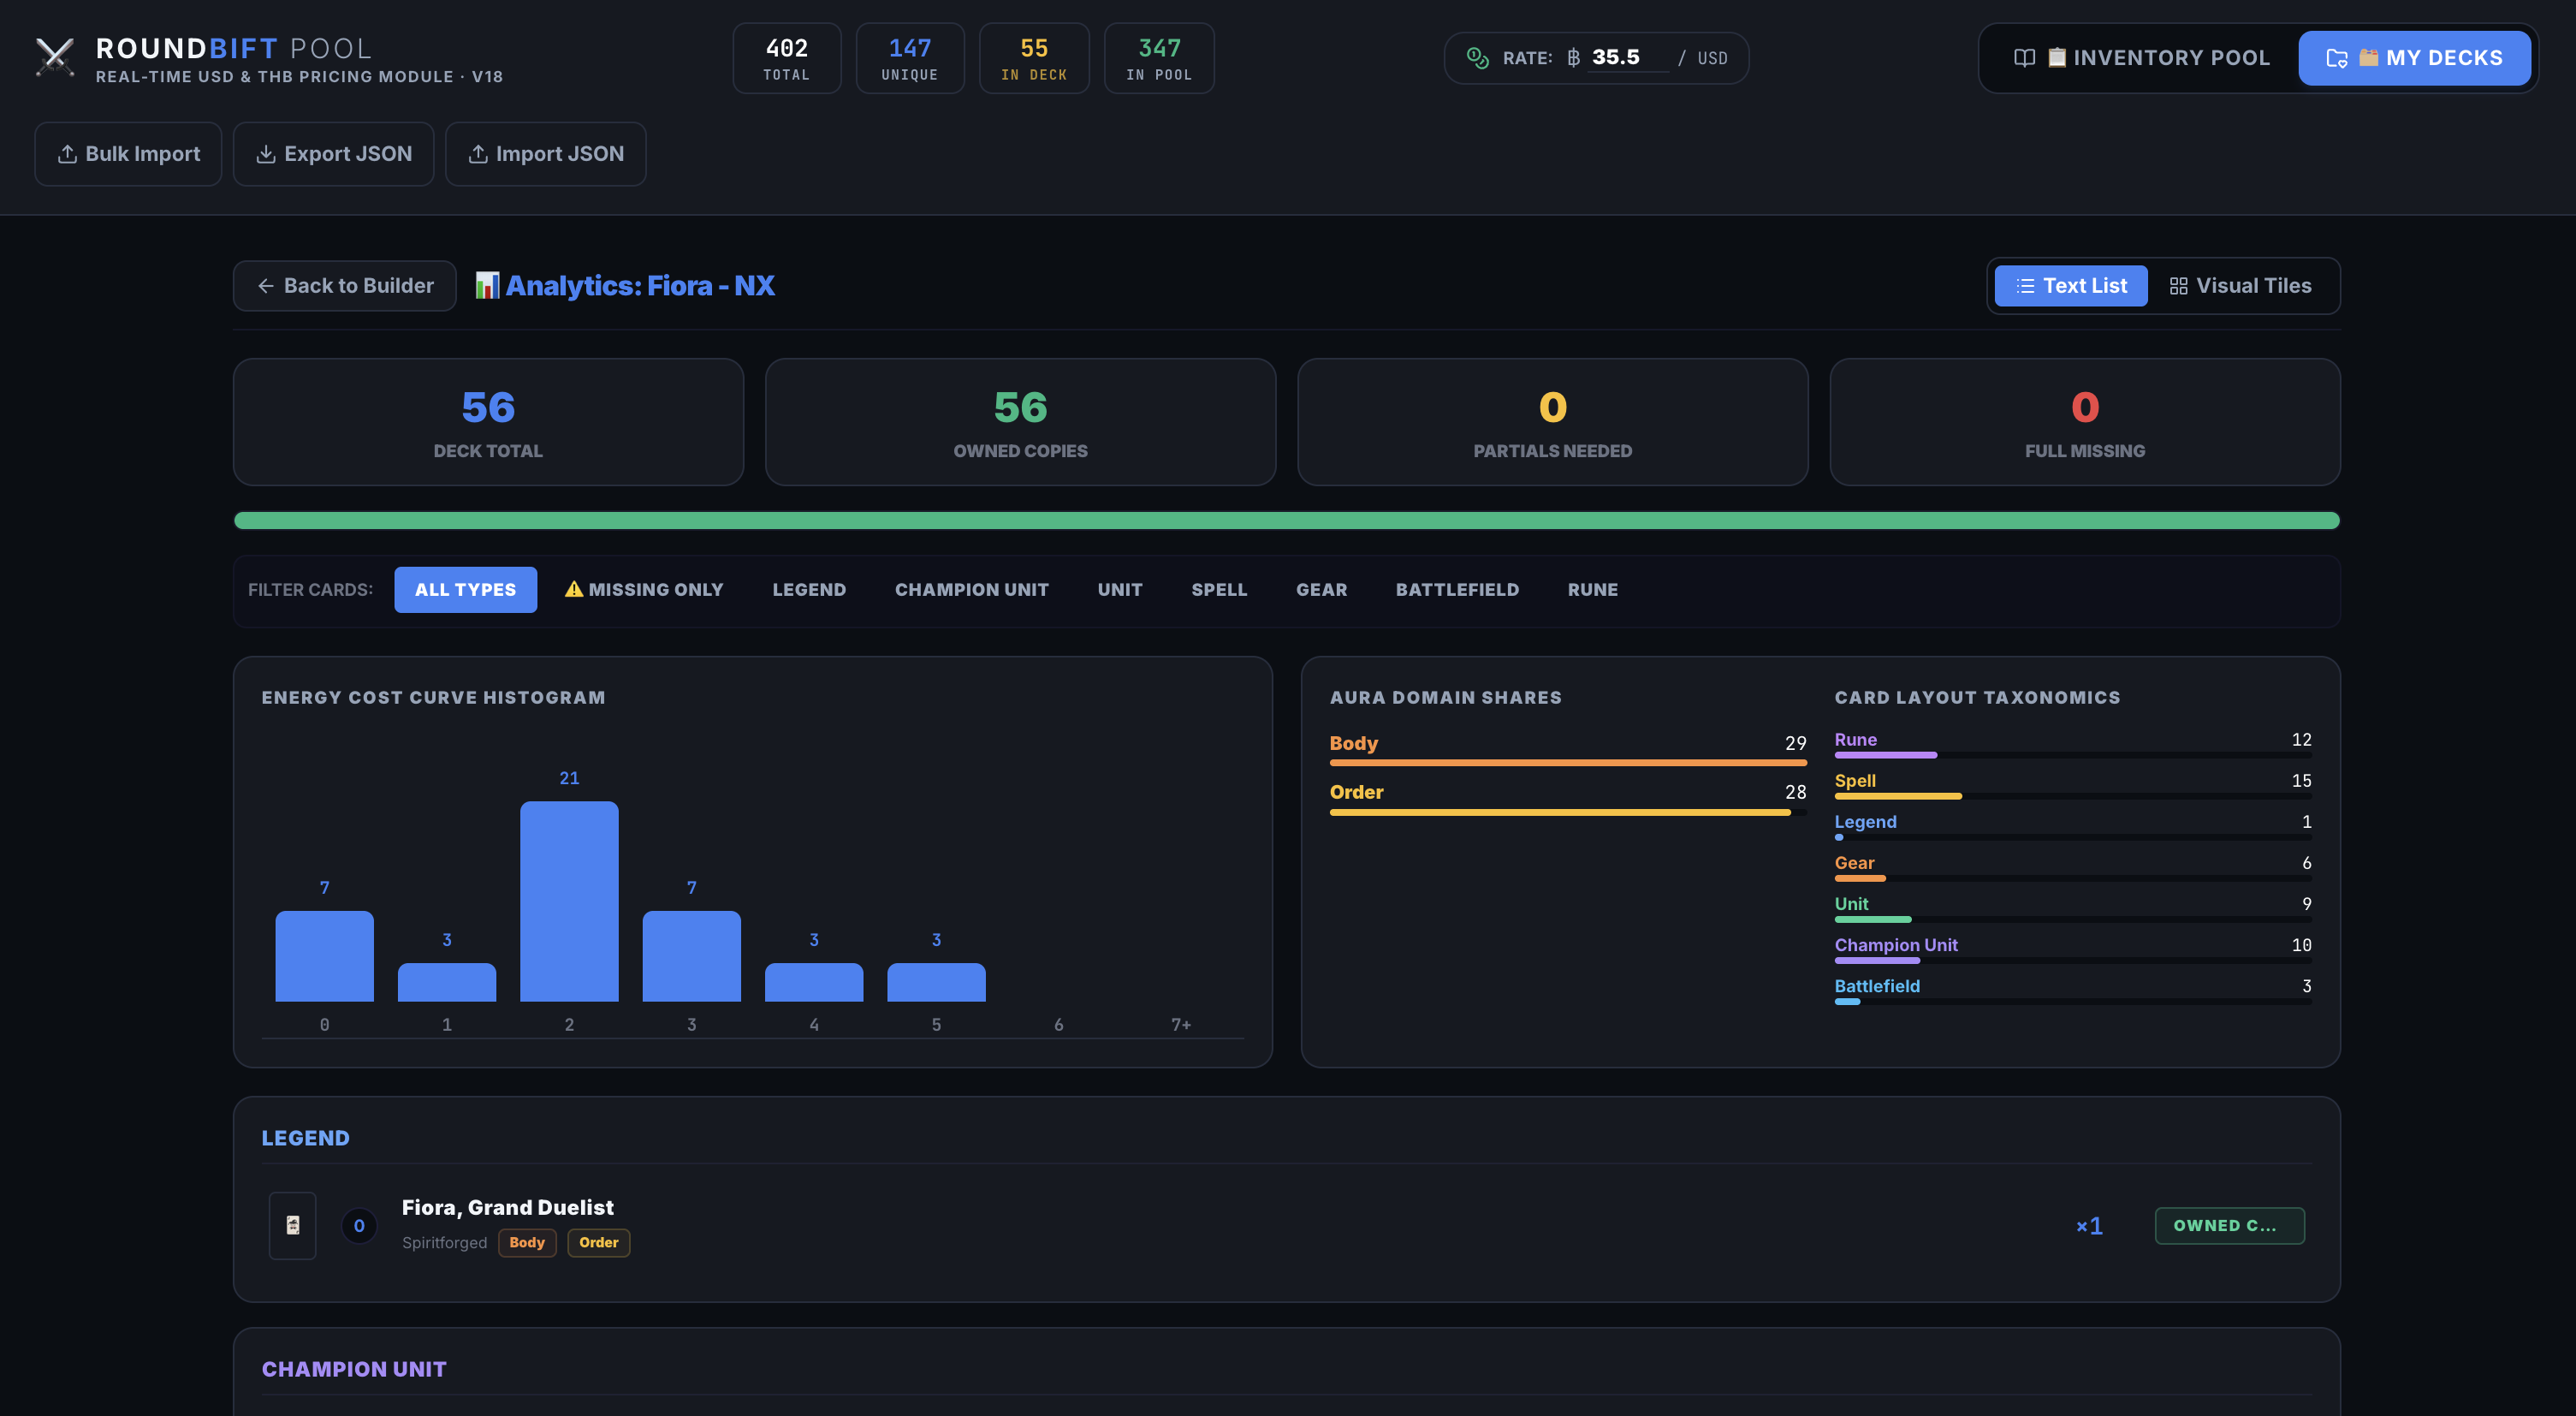Viewport: 2576px width, 1416px height.
Task: Click the Bulk Import upload icon
Action: coord(67,154)
